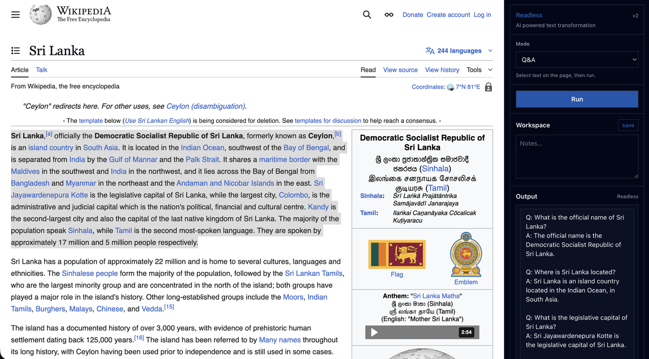Click the Sinhala link in the infobox title
The height and width of the screenshot is (359, 649).
(436, 169)
